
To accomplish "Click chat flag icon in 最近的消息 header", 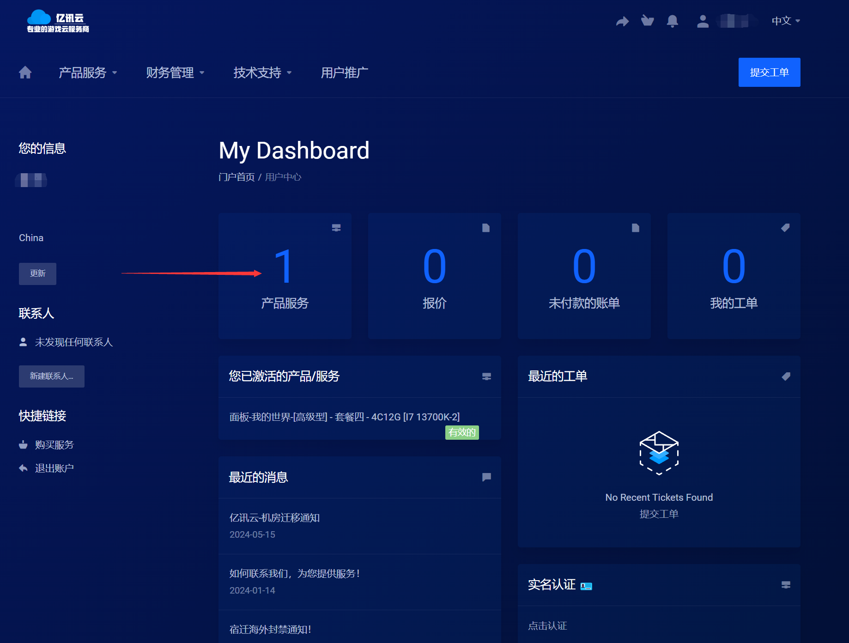I will pyautogui.click(x=486, y=477).
